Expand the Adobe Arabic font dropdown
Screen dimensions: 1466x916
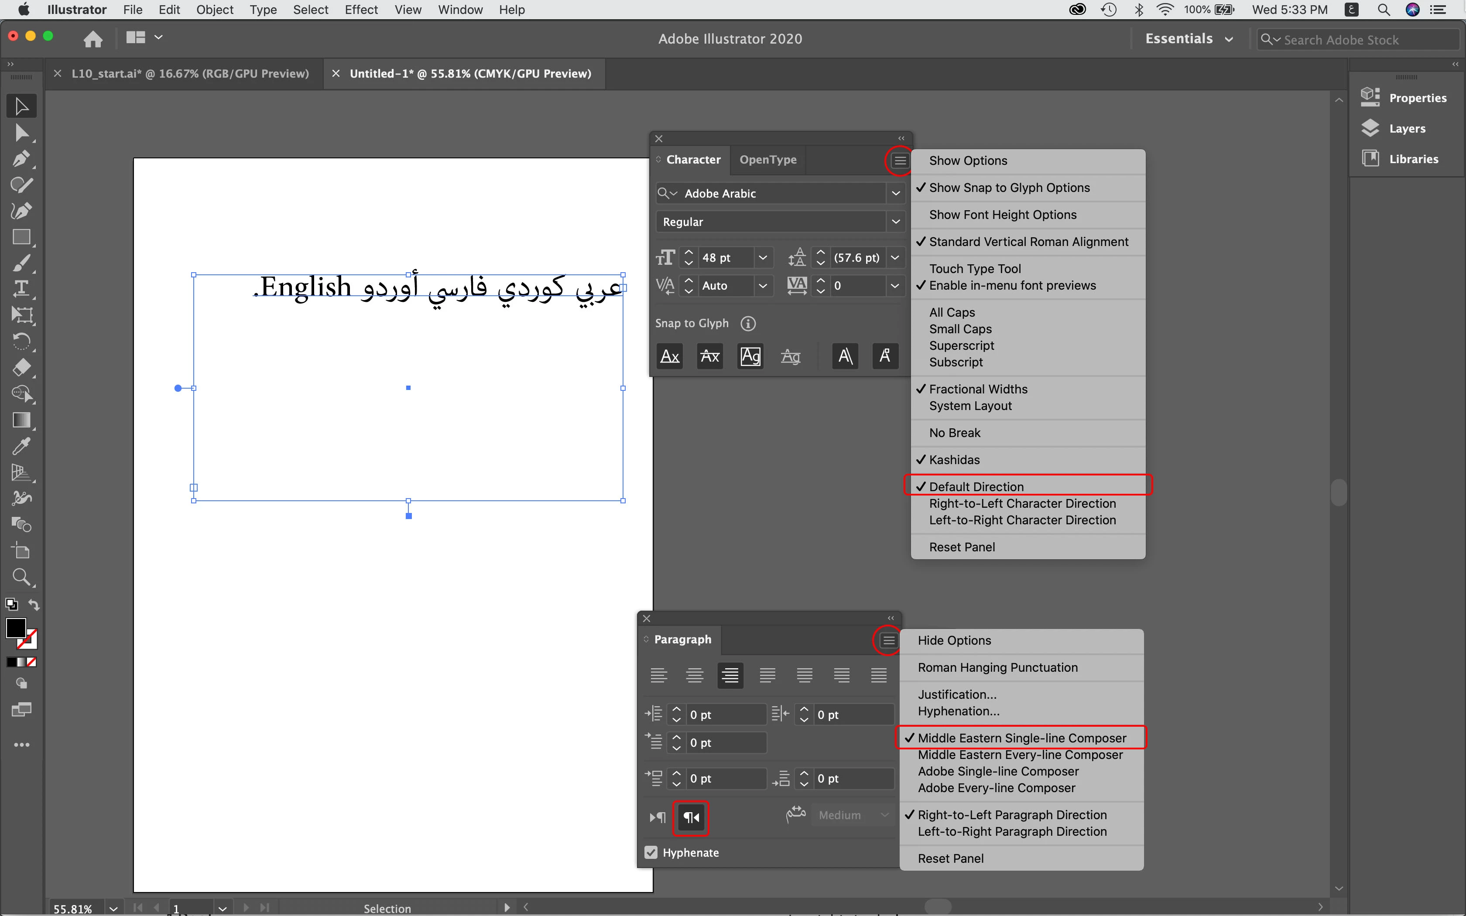coord(895,193)
